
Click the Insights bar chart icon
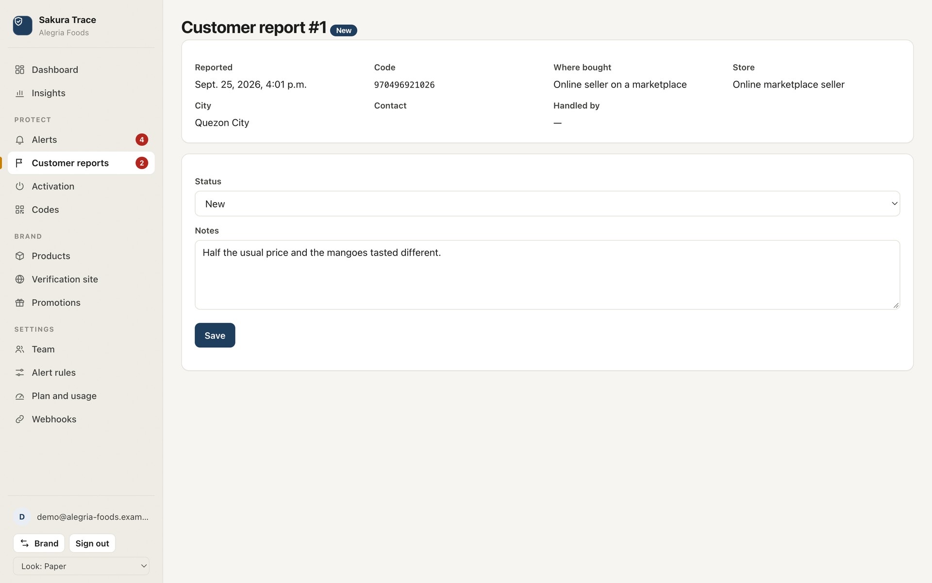pos(19,93)
